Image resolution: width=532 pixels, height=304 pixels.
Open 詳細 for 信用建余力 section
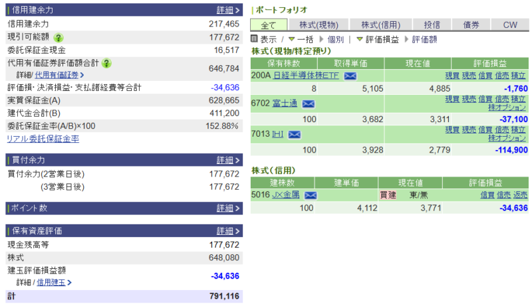click(x=228, y=10)
